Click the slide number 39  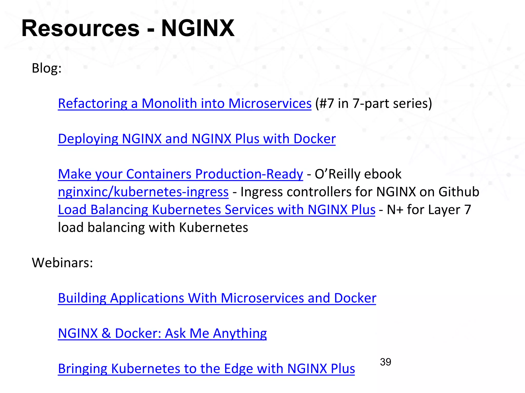[x=385, y=362]
